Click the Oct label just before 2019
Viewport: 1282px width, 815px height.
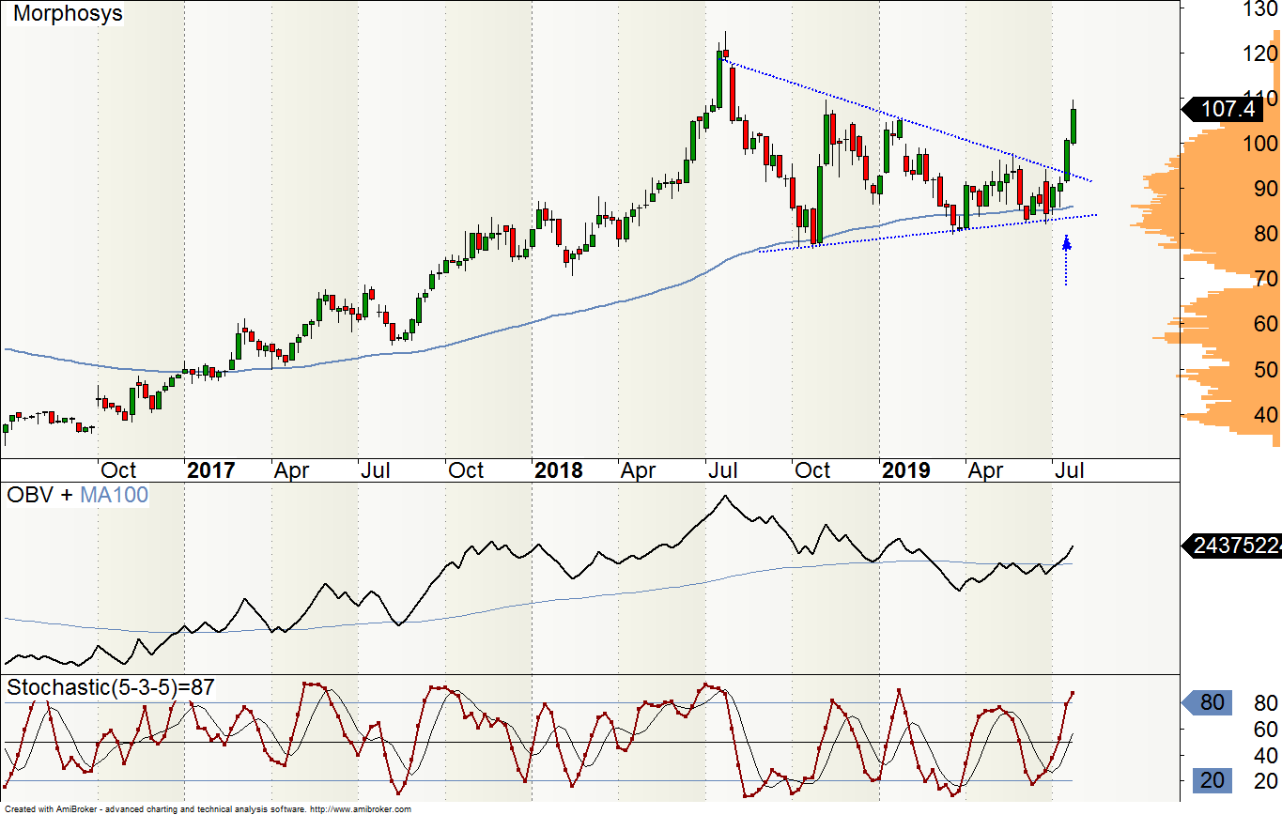(812, 470)
